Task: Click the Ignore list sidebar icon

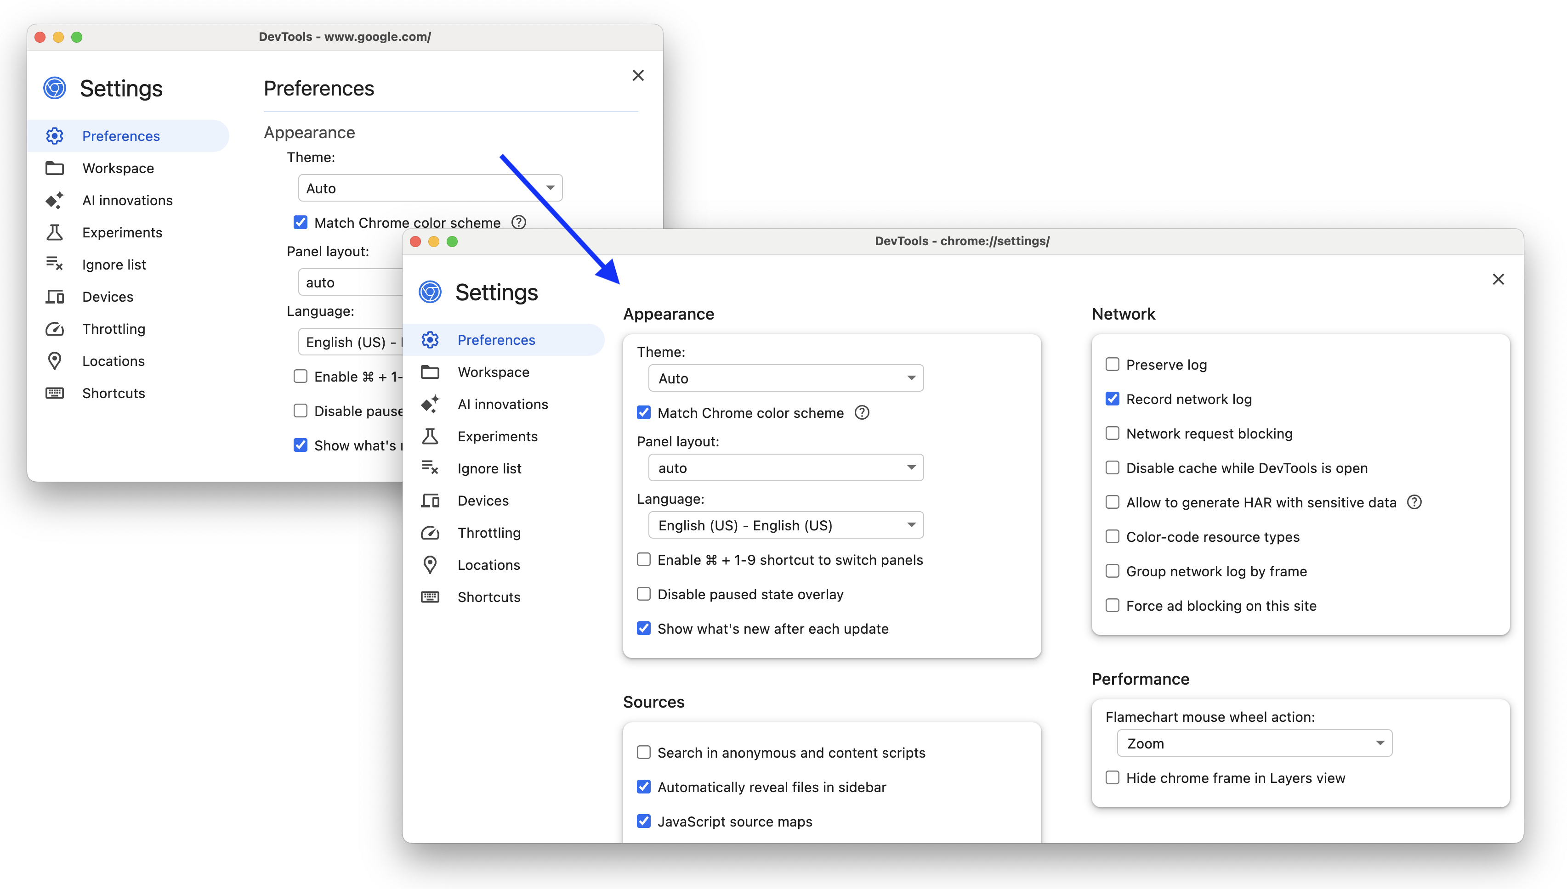Action: [x=429, y=467]
